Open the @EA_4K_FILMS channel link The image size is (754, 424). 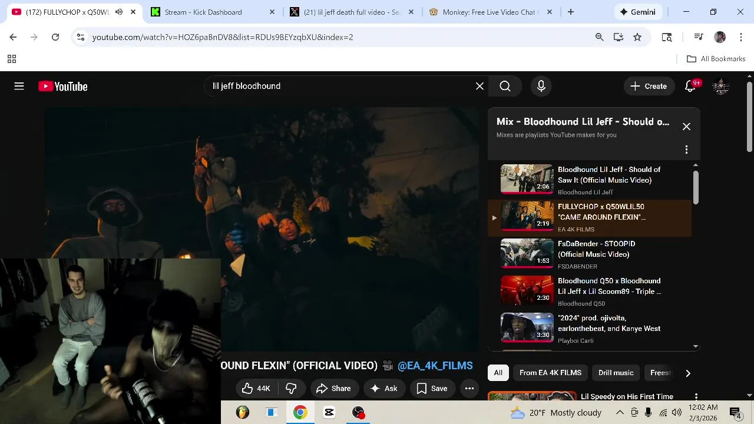click(435, 366)
